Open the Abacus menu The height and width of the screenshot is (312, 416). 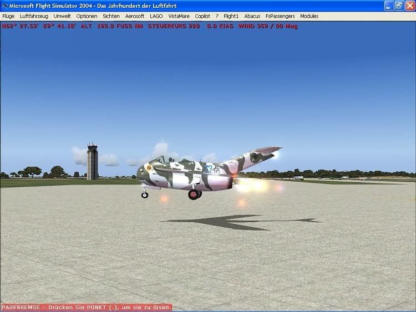(252, 16)
